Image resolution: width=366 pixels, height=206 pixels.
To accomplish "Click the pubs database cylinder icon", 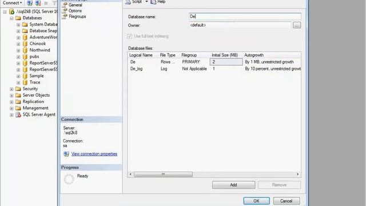I will (x=25, y=57).
